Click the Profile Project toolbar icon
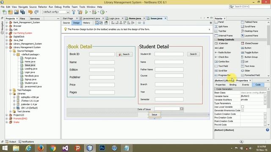This screenshot has width=271, height=152. point(102,12)
